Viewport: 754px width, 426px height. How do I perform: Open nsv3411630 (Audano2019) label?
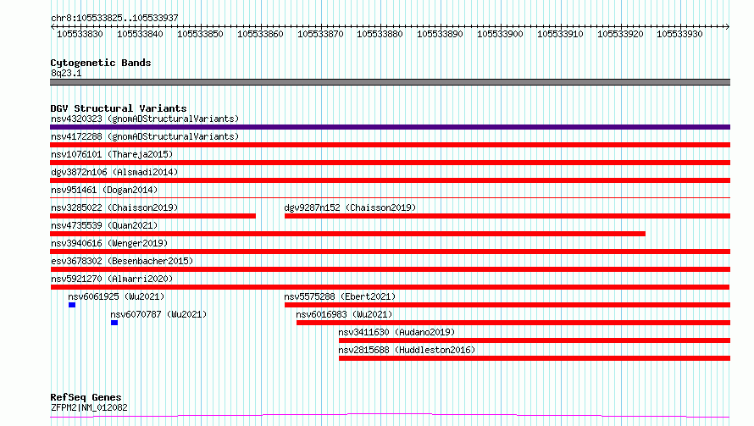(x=396, y=332)
